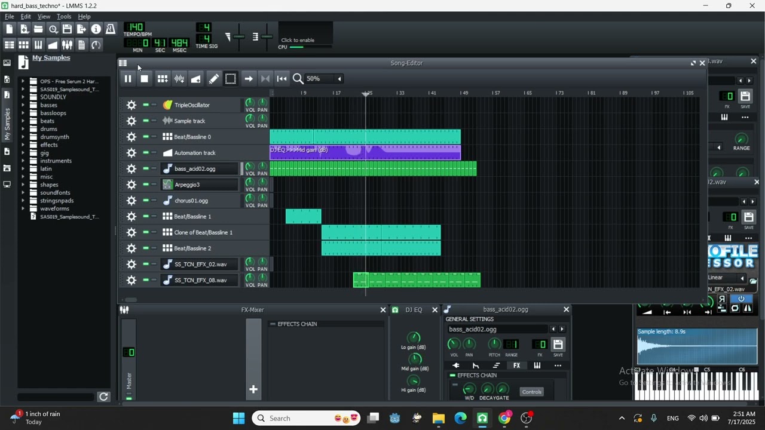
Task: Open the Piano Roll from main toolbar
Action: click(38, 45)
